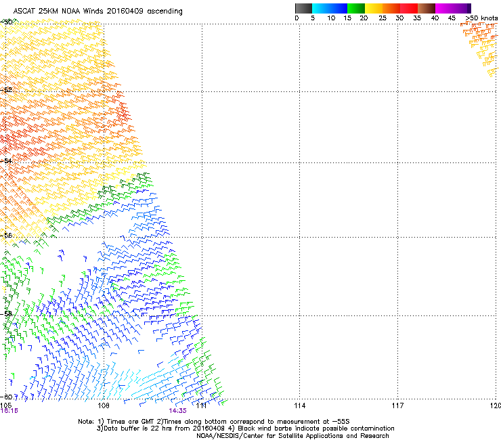
Task: Click the gray 0-5 knots segment of the color legend
Action: point(303,8)
